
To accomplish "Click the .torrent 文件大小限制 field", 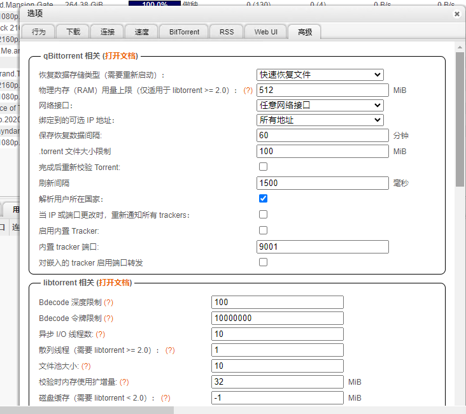I will [323, 151].
